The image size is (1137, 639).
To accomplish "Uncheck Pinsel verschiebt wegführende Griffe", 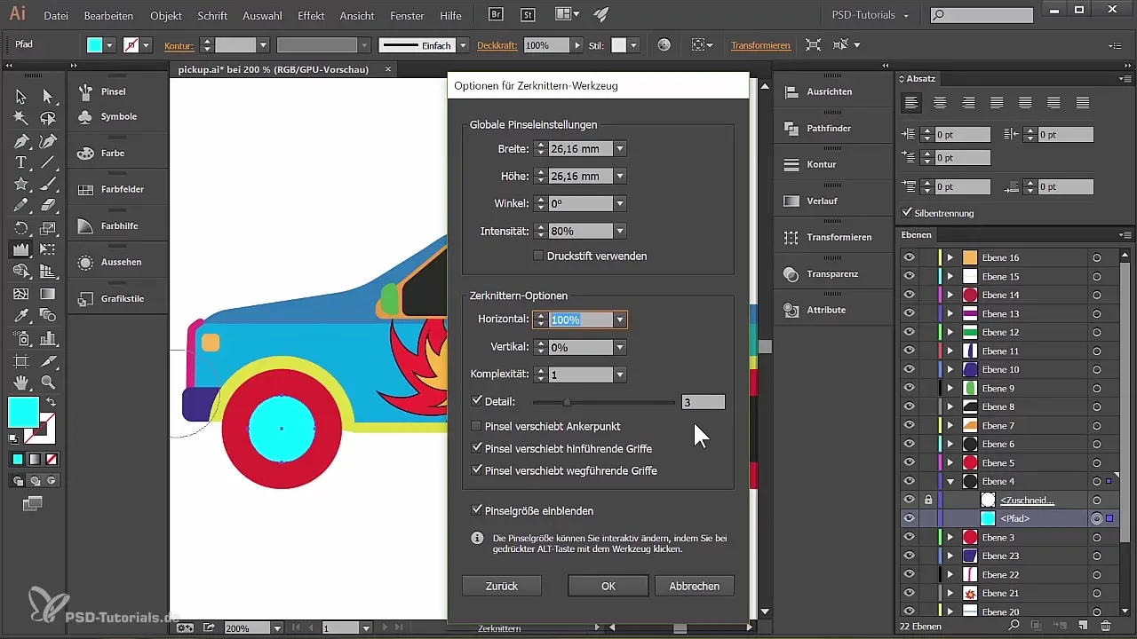I will coord(477,470).
